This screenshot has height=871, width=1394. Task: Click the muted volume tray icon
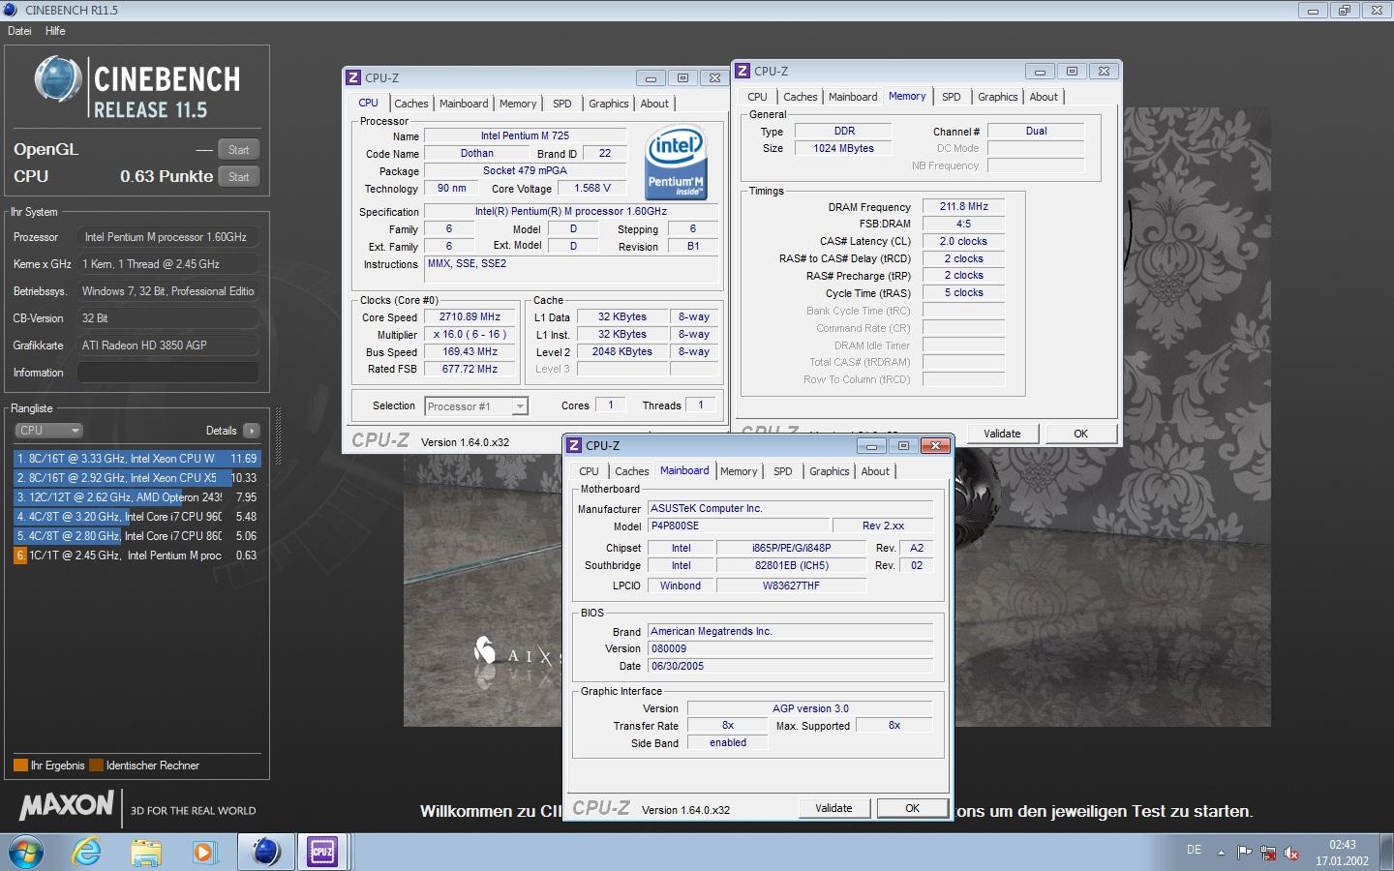coord(1290,853)
